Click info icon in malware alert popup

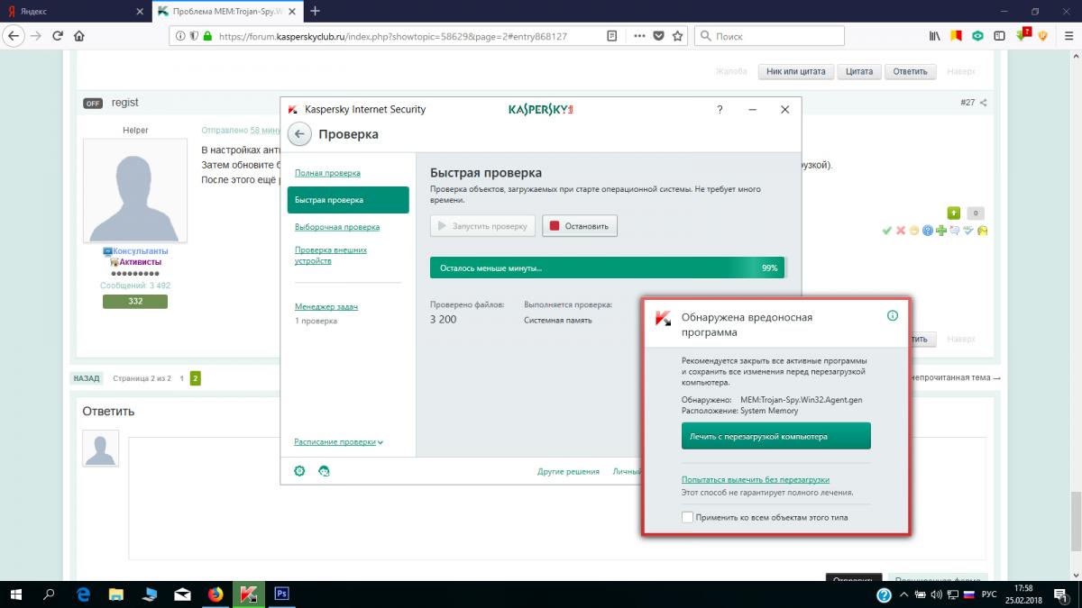(892, 316)
